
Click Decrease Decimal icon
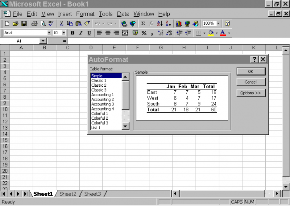pos(169,33)
